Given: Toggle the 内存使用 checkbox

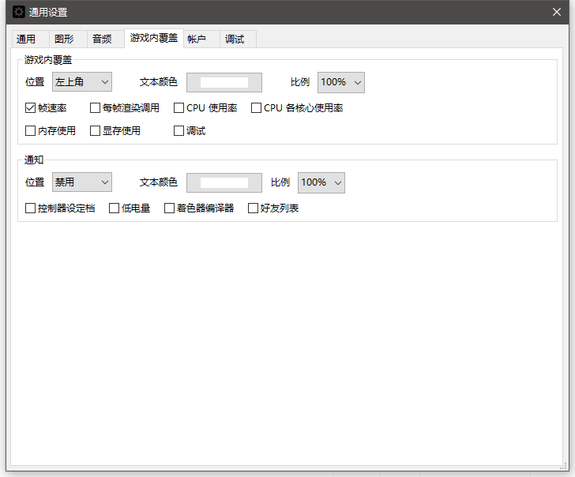Looking at the screenshot, I should pyautogui.click(x=31, y=131).
